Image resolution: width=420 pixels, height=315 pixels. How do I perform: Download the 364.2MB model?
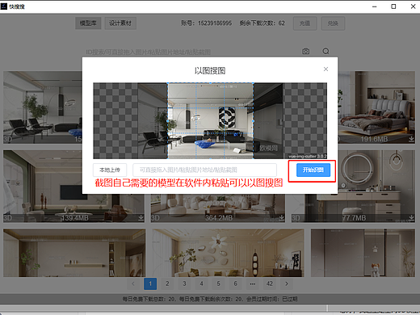281,217
